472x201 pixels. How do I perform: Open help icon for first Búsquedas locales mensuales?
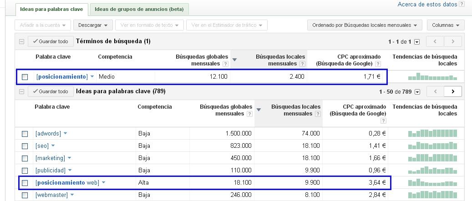(303, 64)
